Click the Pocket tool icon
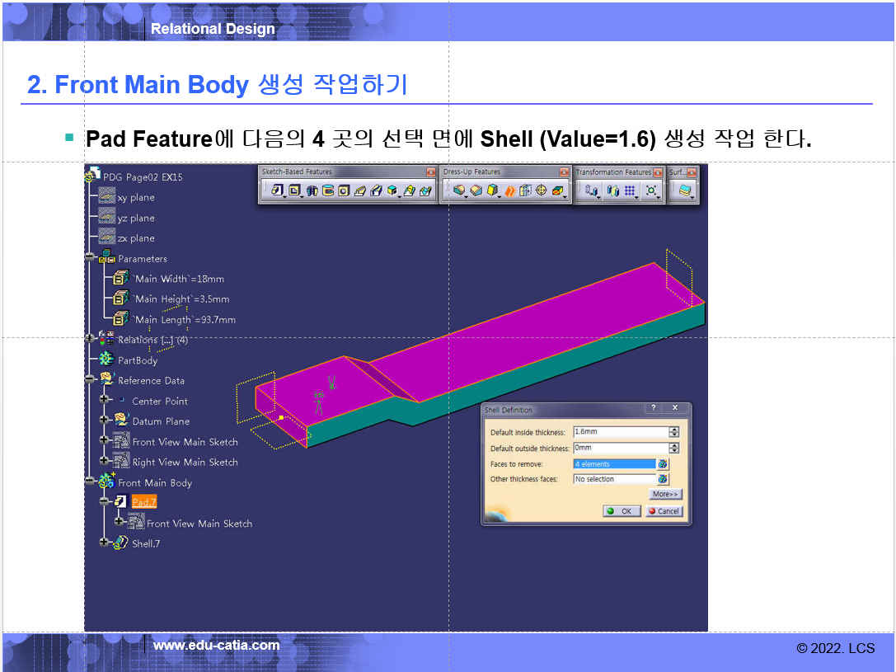The width and height of the screenshot is (896, 672). (294, 191)
